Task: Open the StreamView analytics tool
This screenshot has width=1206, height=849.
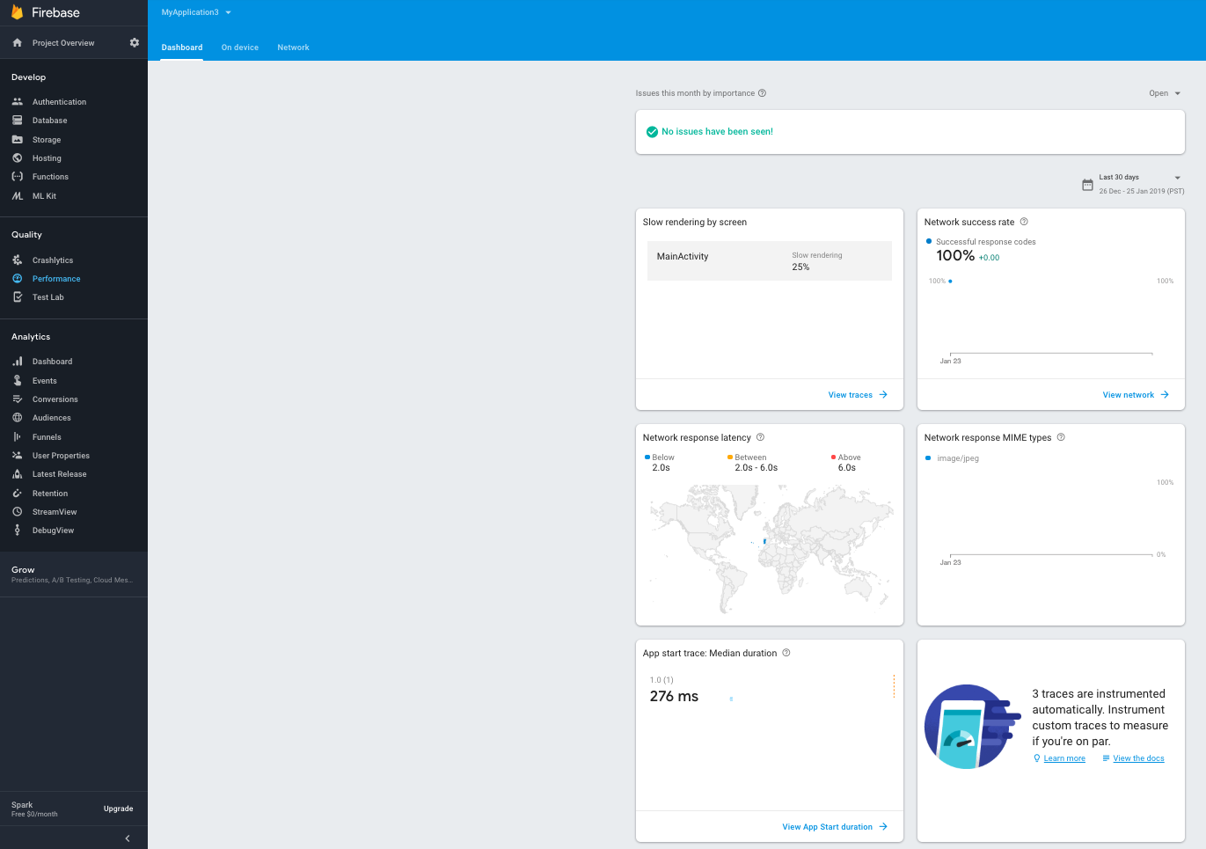Action: coord(55,511)
